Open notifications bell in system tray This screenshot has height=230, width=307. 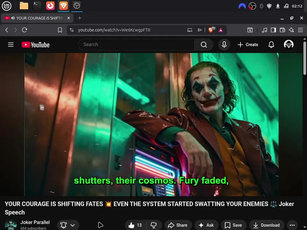click(x=278, y=6)
